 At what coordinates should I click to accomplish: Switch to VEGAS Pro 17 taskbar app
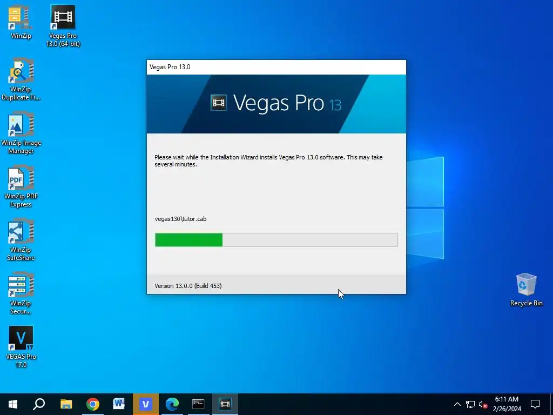click(x=146, y=404)
